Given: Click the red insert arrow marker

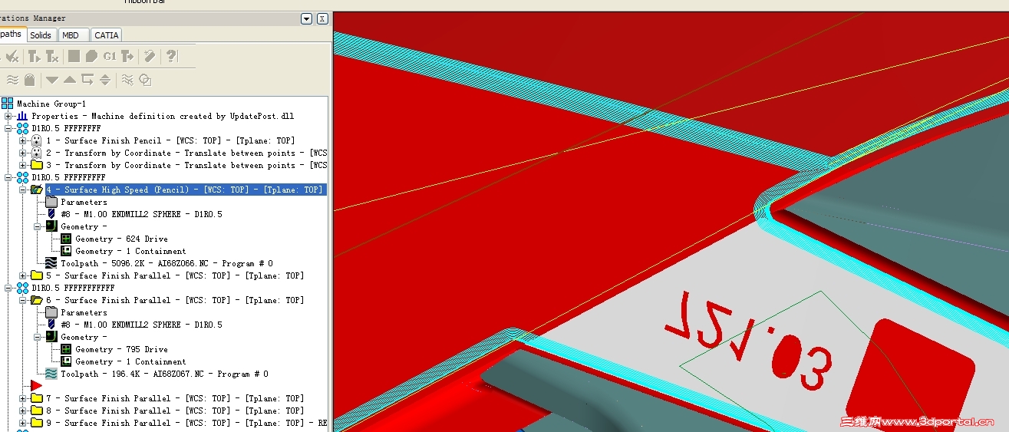Looking at the screenshot, I should coord(36,385).
